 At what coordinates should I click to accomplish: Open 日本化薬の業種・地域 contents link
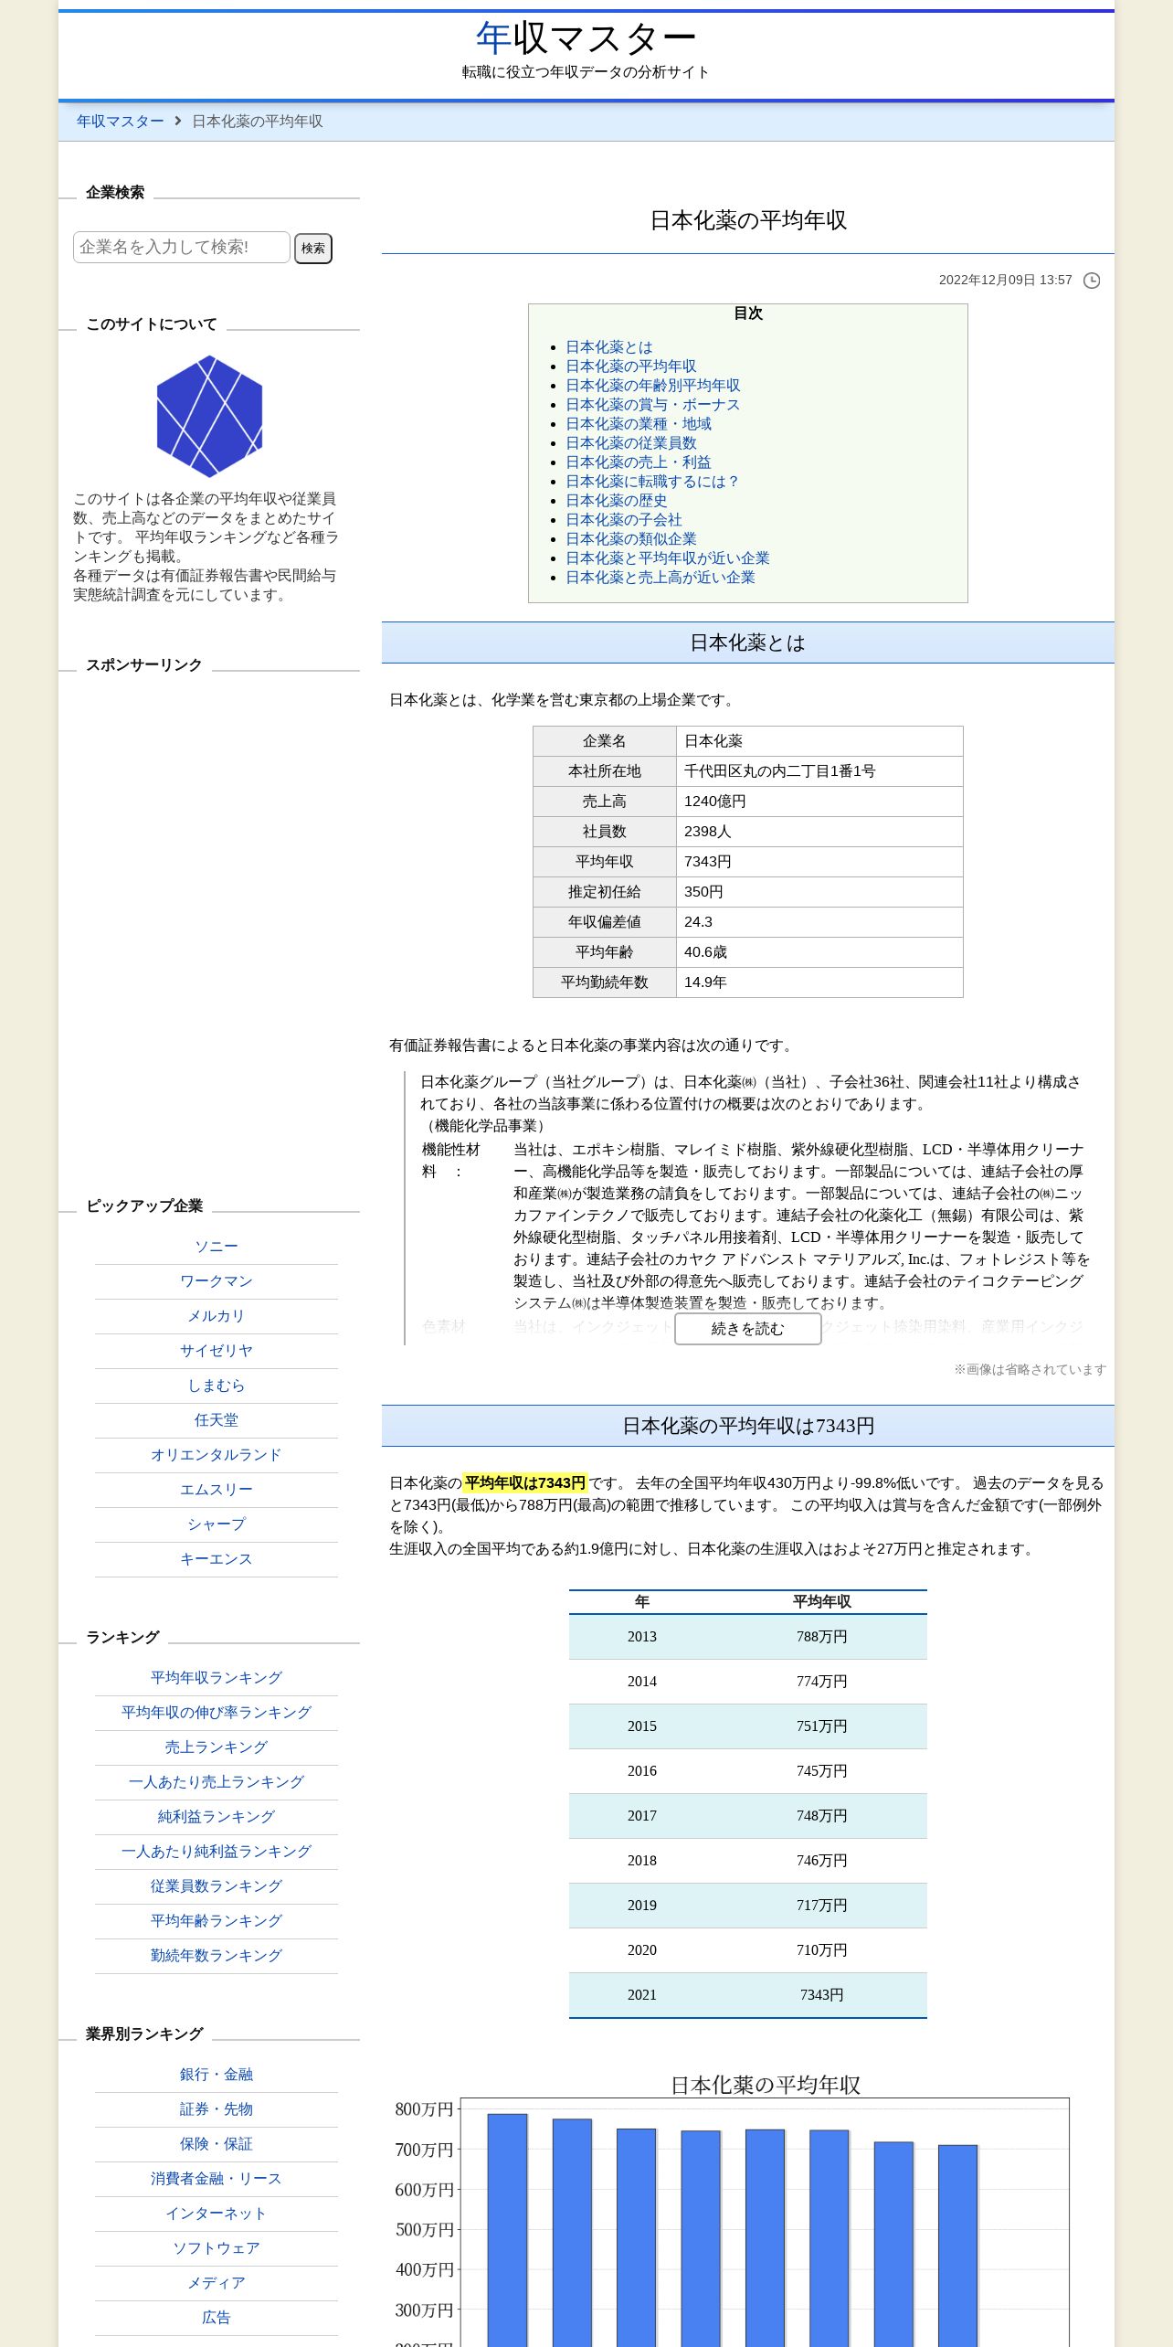639,424
